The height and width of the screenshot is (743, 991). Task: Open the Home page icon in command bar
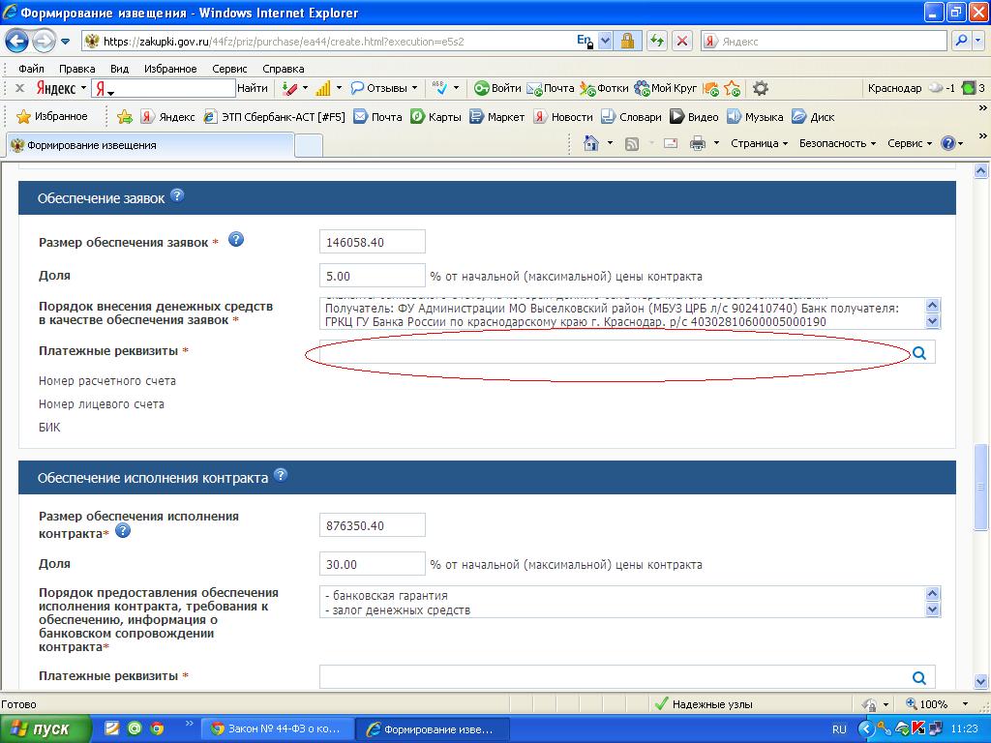(591, 143)
